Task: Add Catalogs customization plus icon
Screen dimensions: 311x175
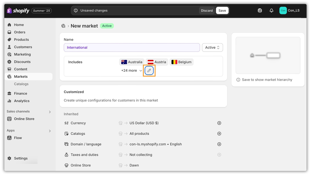Action: coord(219,134)
